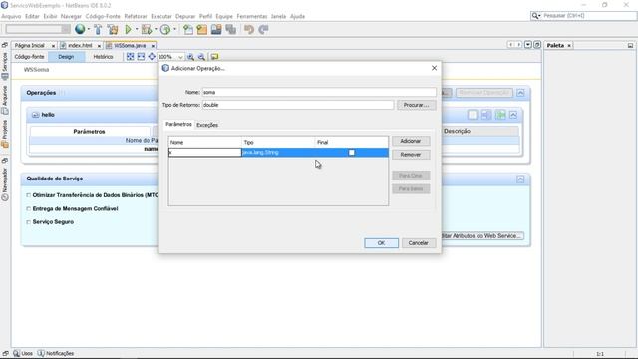Image resolution: width=638 pixels, height=359 pixels.
Task: Close the Paleta panel tab
Action: (569, 46)
